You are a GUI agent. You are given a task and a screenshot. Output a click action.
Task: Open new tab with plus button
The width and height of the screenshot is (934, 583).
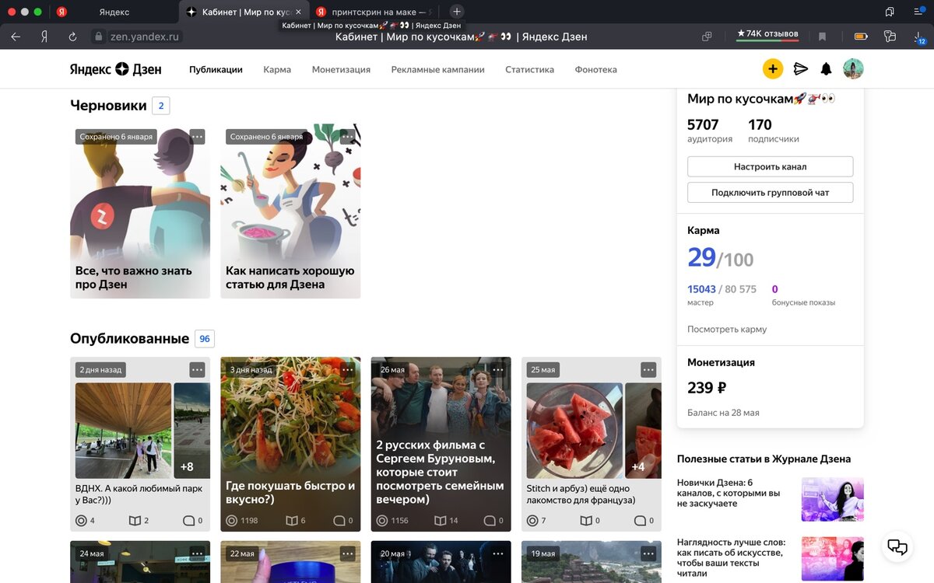coord(457,12)
